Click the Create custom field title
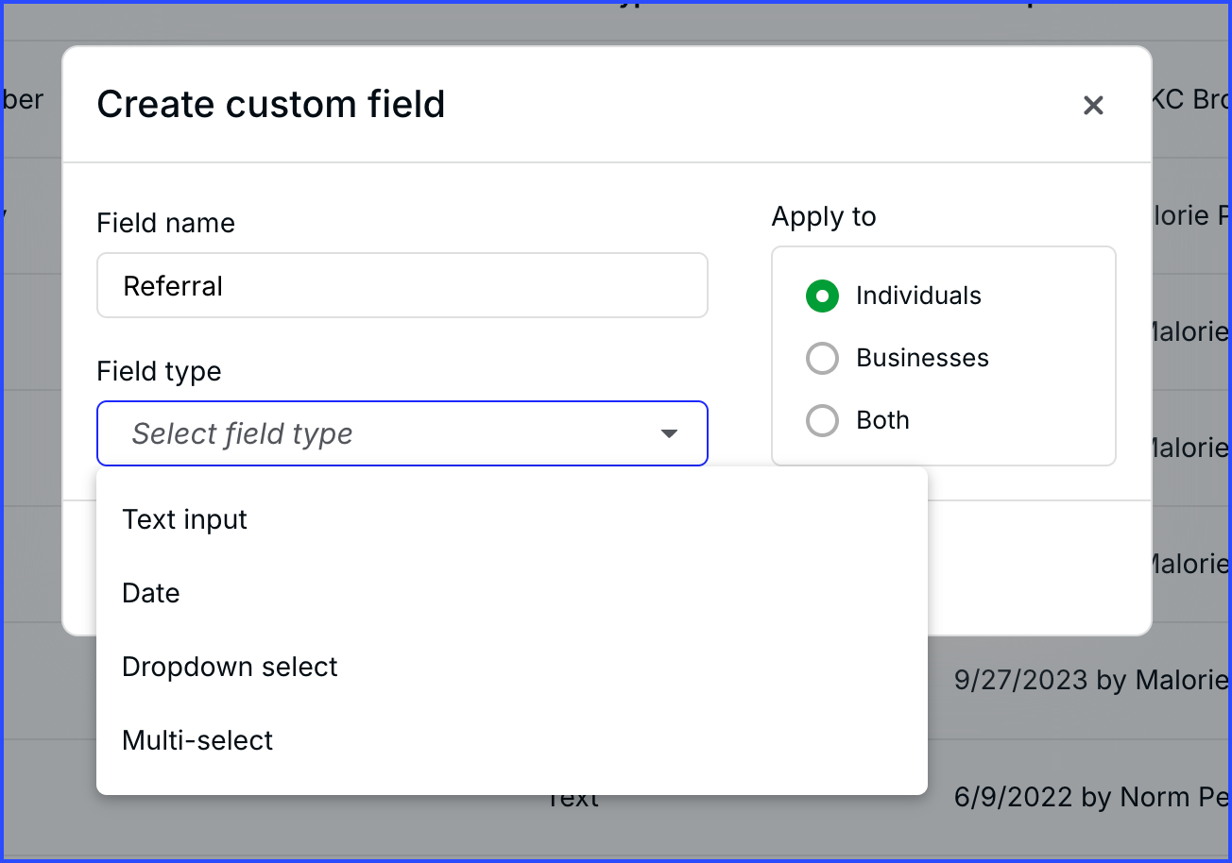This screenshot has width=1232, height=863. pos(271,104)
